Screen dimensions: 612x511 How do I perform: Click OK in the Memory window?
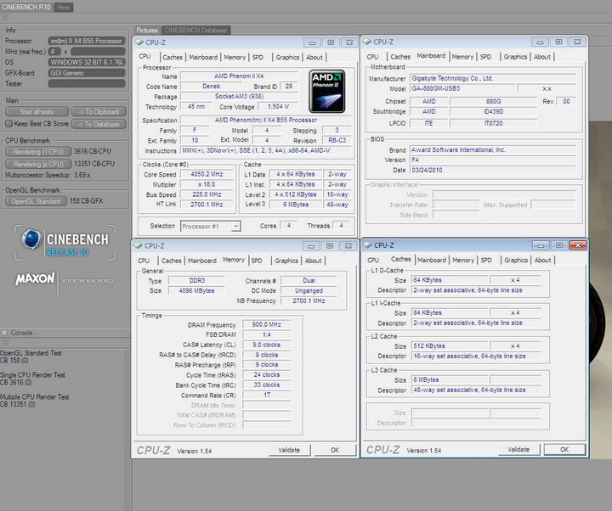point(335,450)
